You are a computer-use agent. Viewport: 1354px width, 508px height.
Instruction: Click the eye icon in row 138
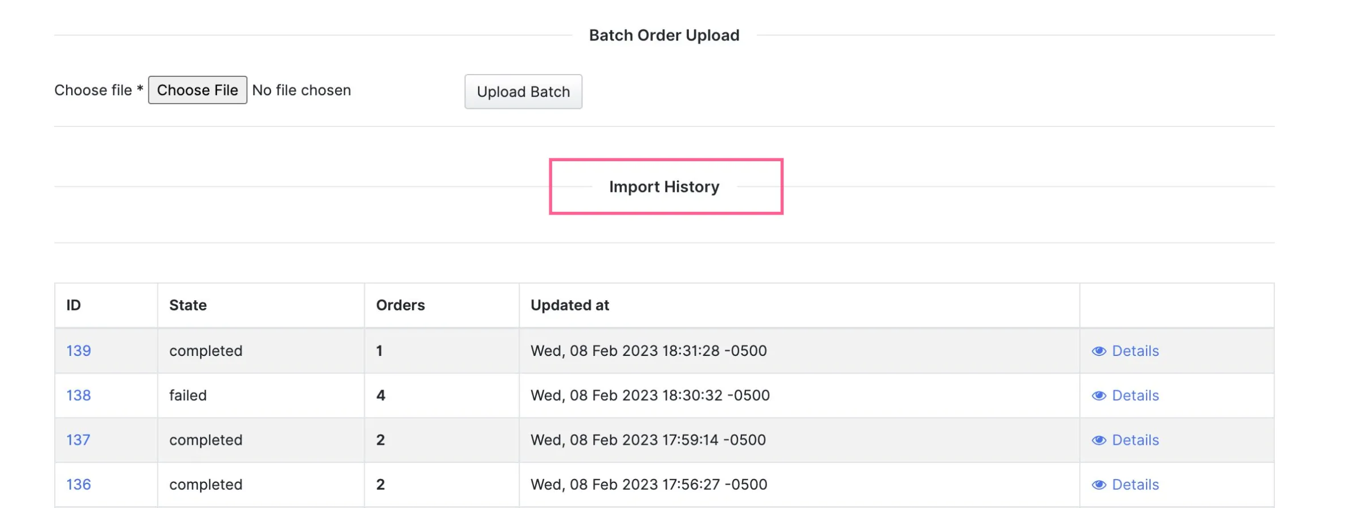coord(1099,396)
